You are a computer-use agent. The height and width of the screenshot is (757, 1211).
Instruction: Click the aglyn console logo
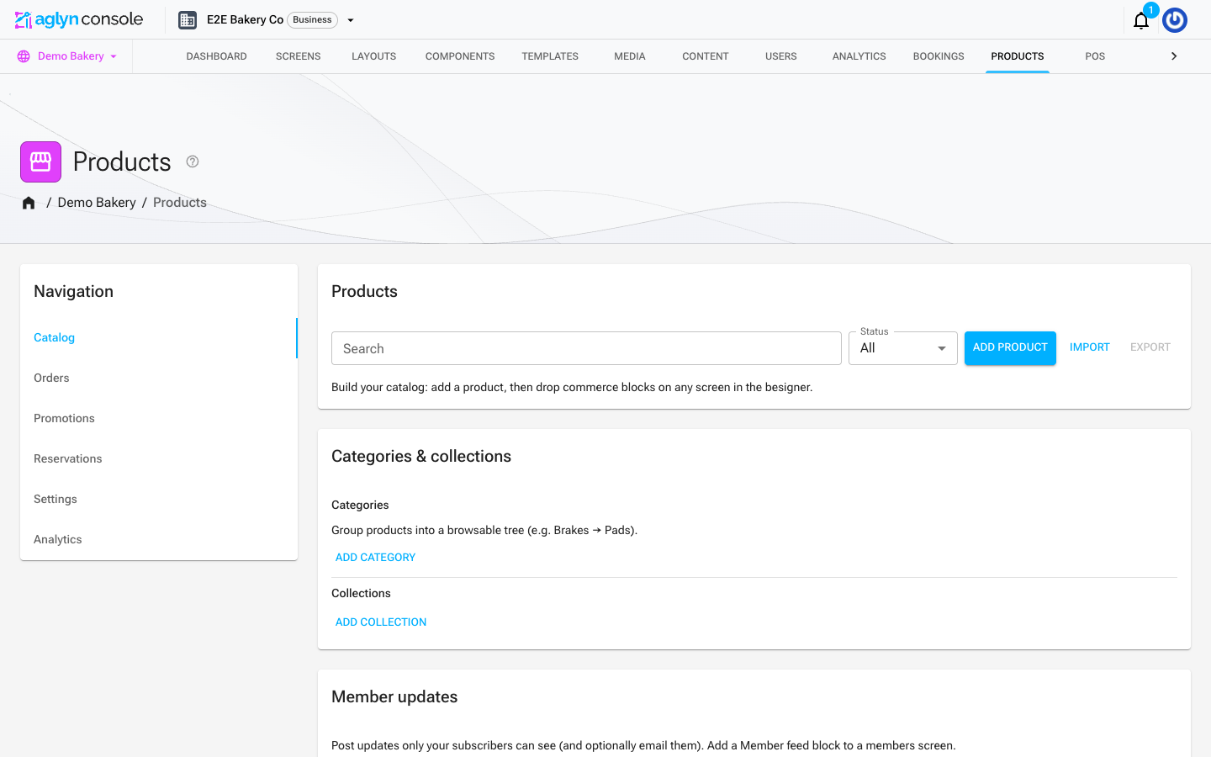tap(79, 19)
